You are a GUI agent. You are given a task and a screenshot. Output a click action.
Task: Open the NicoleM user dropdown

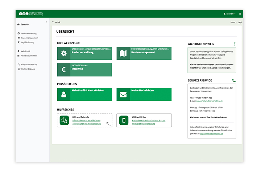coord(229,14)
